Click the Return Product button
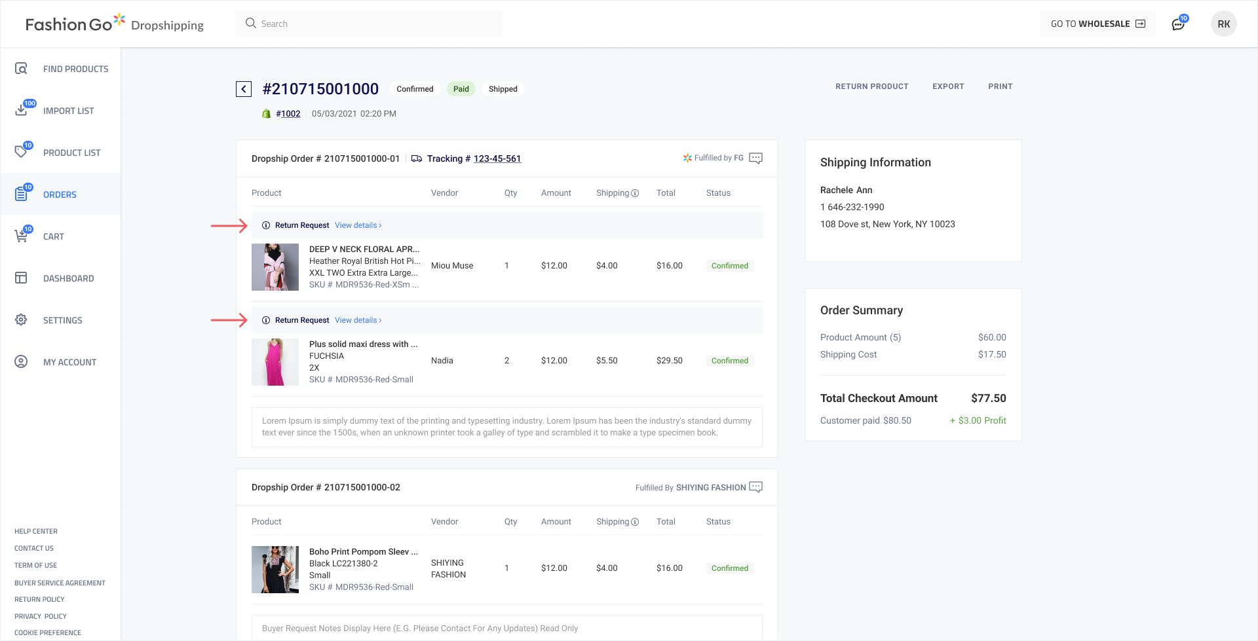This screenshot has width=1258, height=641. [x=871, y=86]
